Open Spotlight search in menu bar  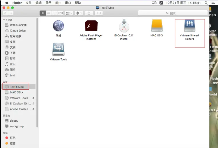[206, 3]
